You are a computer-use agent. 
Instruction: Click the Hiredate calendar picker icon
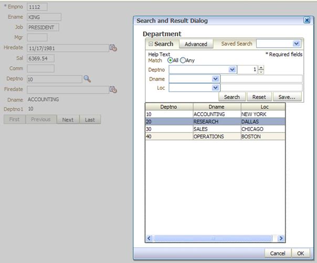coord(113,48)
